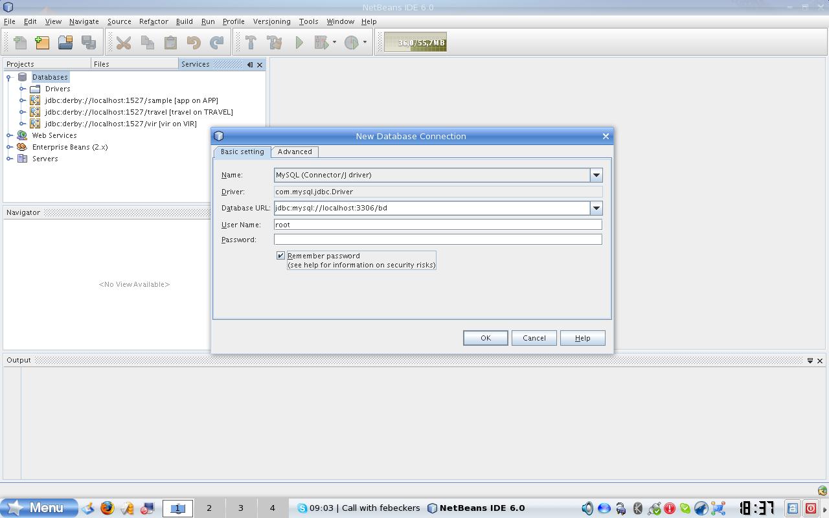The width and height of the screenshot is (829, 518).
Task: Click the memory usage indicator
Action: click(x=415, y=43)
